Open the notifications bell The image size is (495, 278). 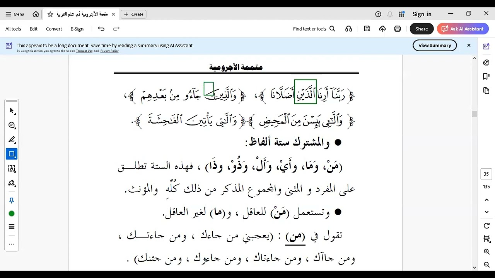pos(390,14)
